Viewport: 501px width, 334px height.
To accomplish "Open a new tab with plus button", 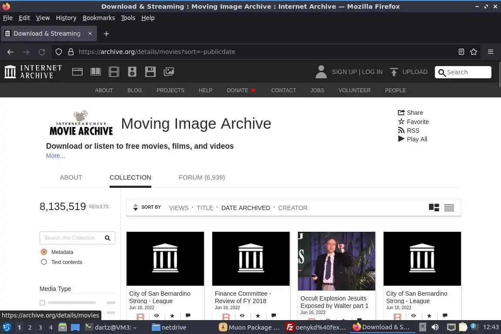I will tap(107, 34).
